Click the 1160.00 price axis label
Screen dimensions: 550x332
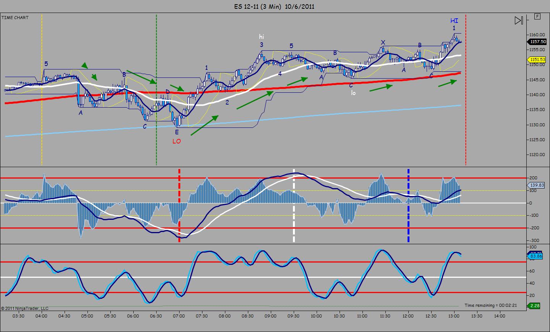tap(537, 35)
